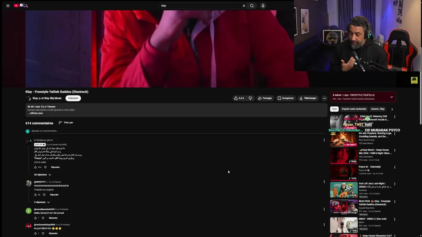Open options menu for @saoudiyessine5400 comment
Screen dimensions: 422x237
[324, 209]
